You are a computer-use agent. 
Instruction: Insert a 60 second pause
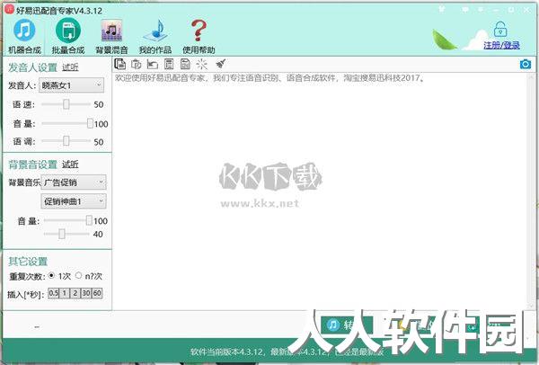click(97, 293)
